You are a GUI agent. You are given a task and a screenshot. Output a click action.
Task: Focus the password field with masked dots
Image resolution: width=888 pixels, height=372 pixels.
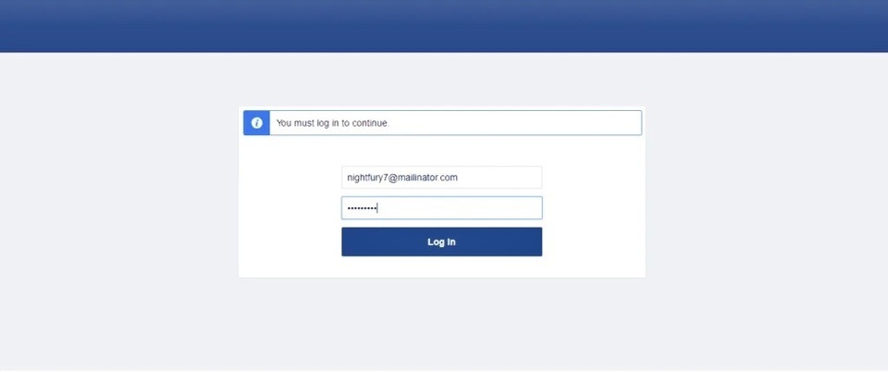(x=442, y=208)
